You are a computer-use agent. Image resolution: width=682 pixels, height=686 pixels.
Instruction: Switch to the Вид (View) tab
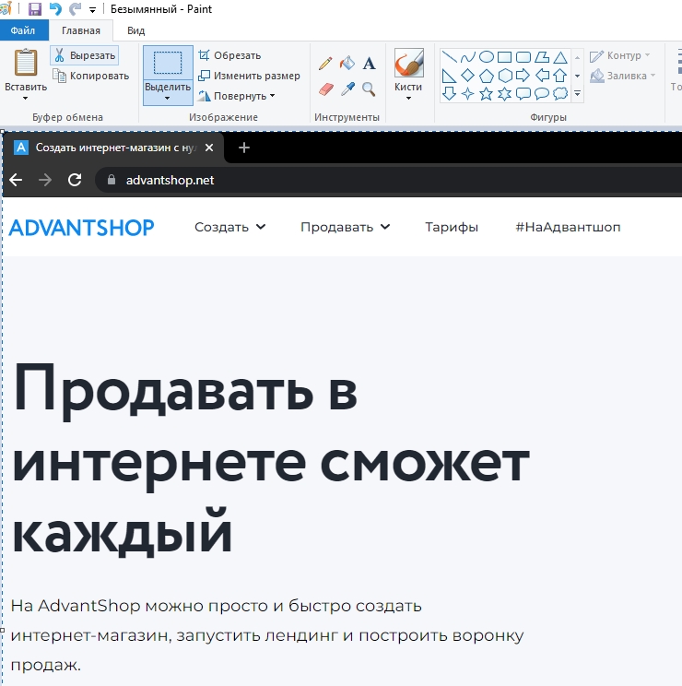[x=135, y=30]
